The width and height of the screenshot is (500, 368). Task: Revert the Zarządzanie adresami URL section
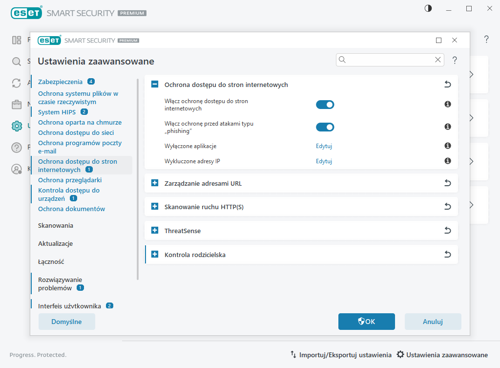[x=447, y=183]
